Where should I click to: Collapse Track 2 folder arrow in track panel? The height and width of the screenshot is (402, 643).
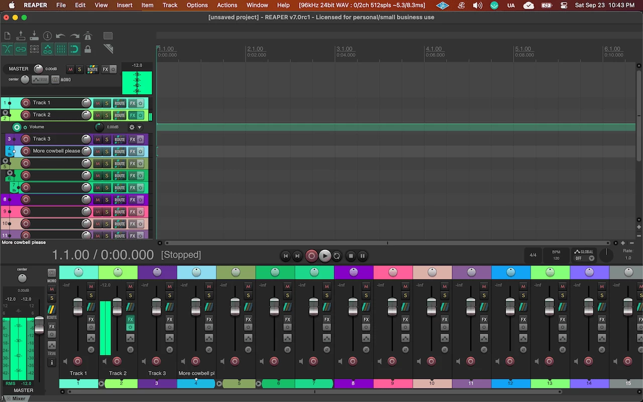6,113
